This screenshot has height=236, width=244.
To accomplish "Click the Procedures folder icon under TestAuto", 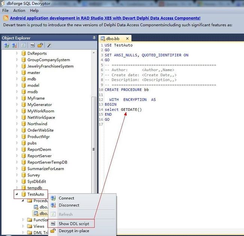I will point(29,201).
